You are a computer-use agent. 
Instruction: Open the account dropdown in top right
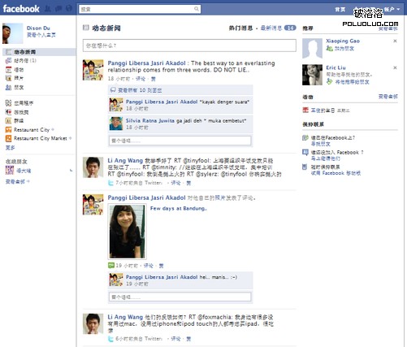click(x=392, y=9)
